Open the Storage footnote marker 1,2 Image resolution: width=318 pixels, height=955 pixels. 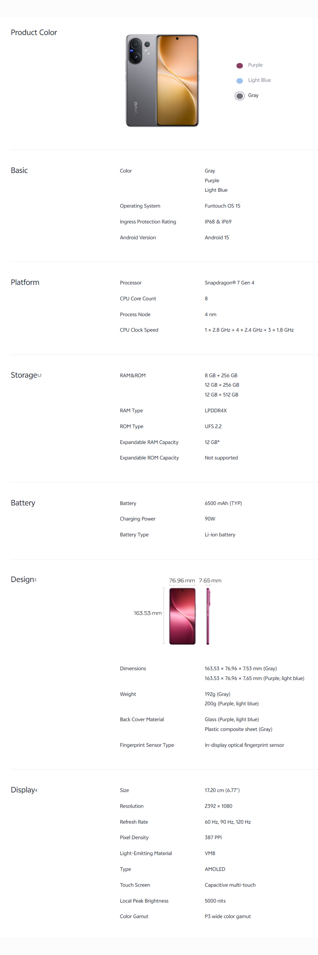[x=40, y=376]
